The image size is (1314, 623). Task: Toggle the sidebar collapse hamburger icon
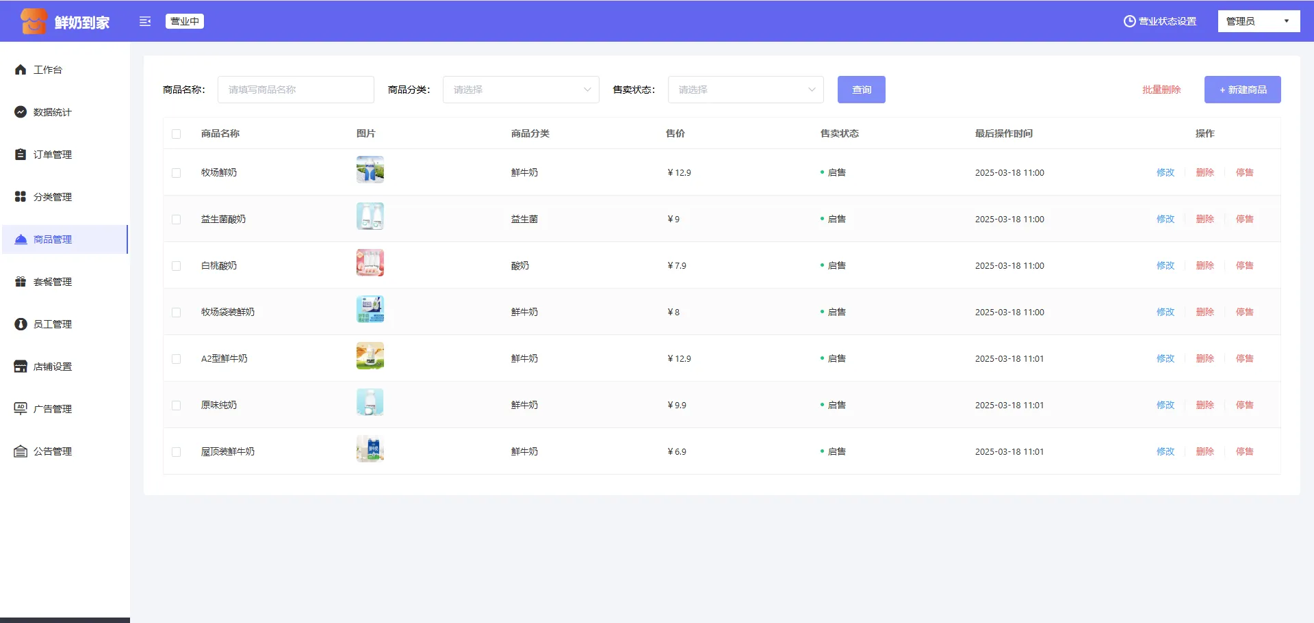pos(145,21)
